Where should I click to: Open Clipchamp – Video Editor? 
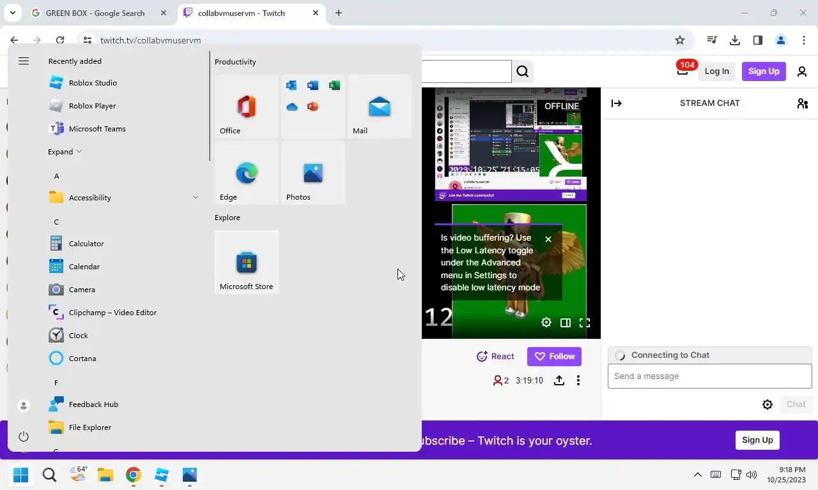coord(123,313)
